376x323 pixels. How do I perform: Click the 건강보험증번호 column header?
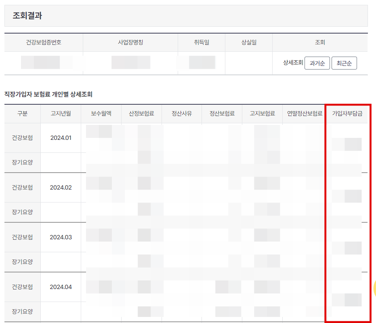pos(43,42)
